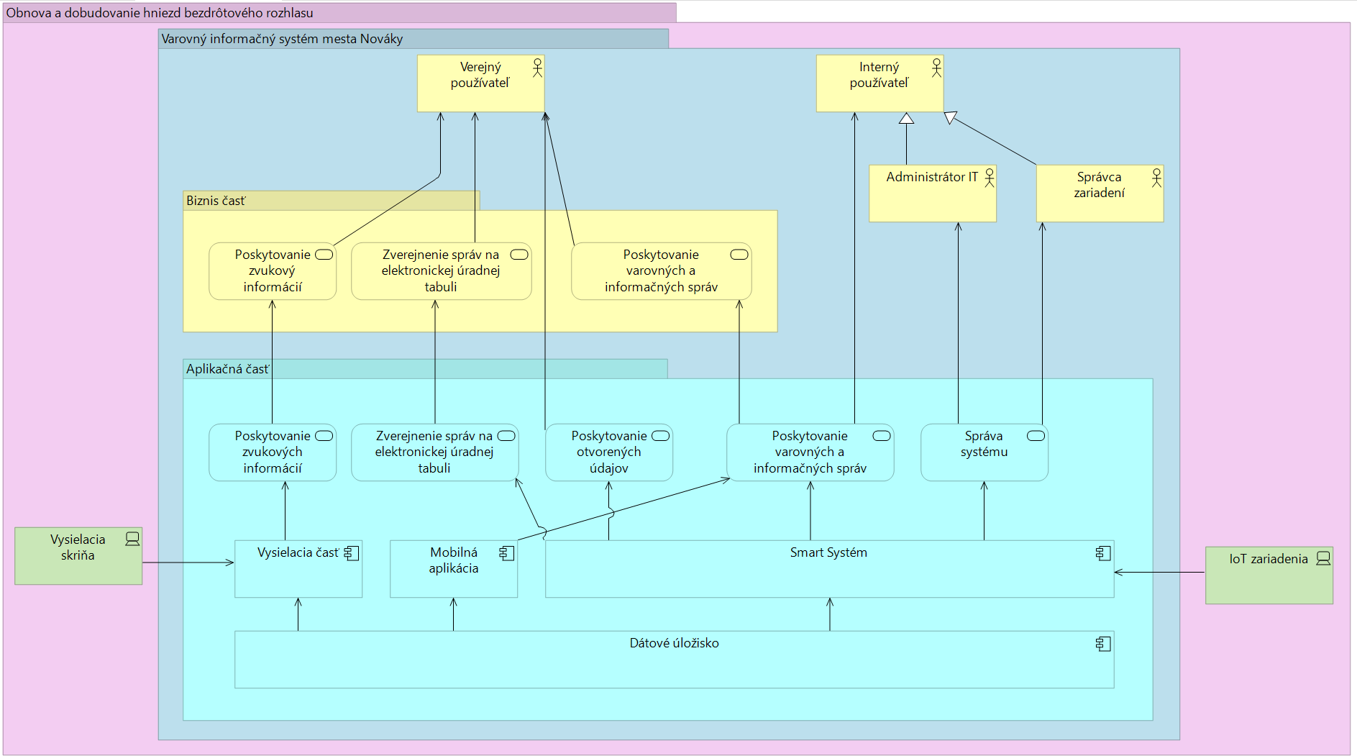
Task: Click the Dátové úložisko component label
Action: click(674, 643)
